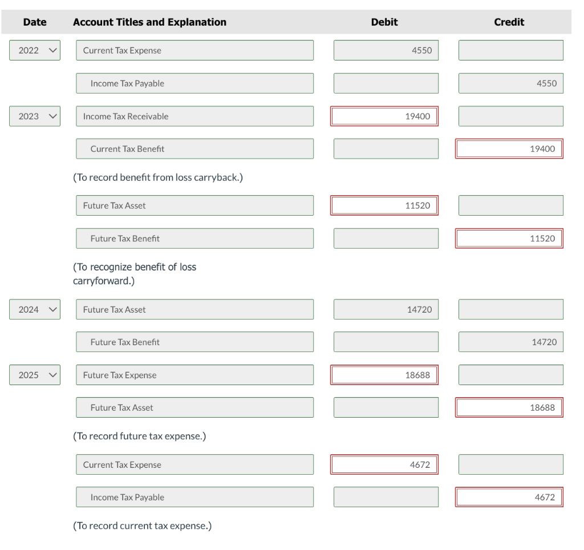Select the empty credit field beside Current Tax Expense
This screenshot has width=584, height=550.
509,50
